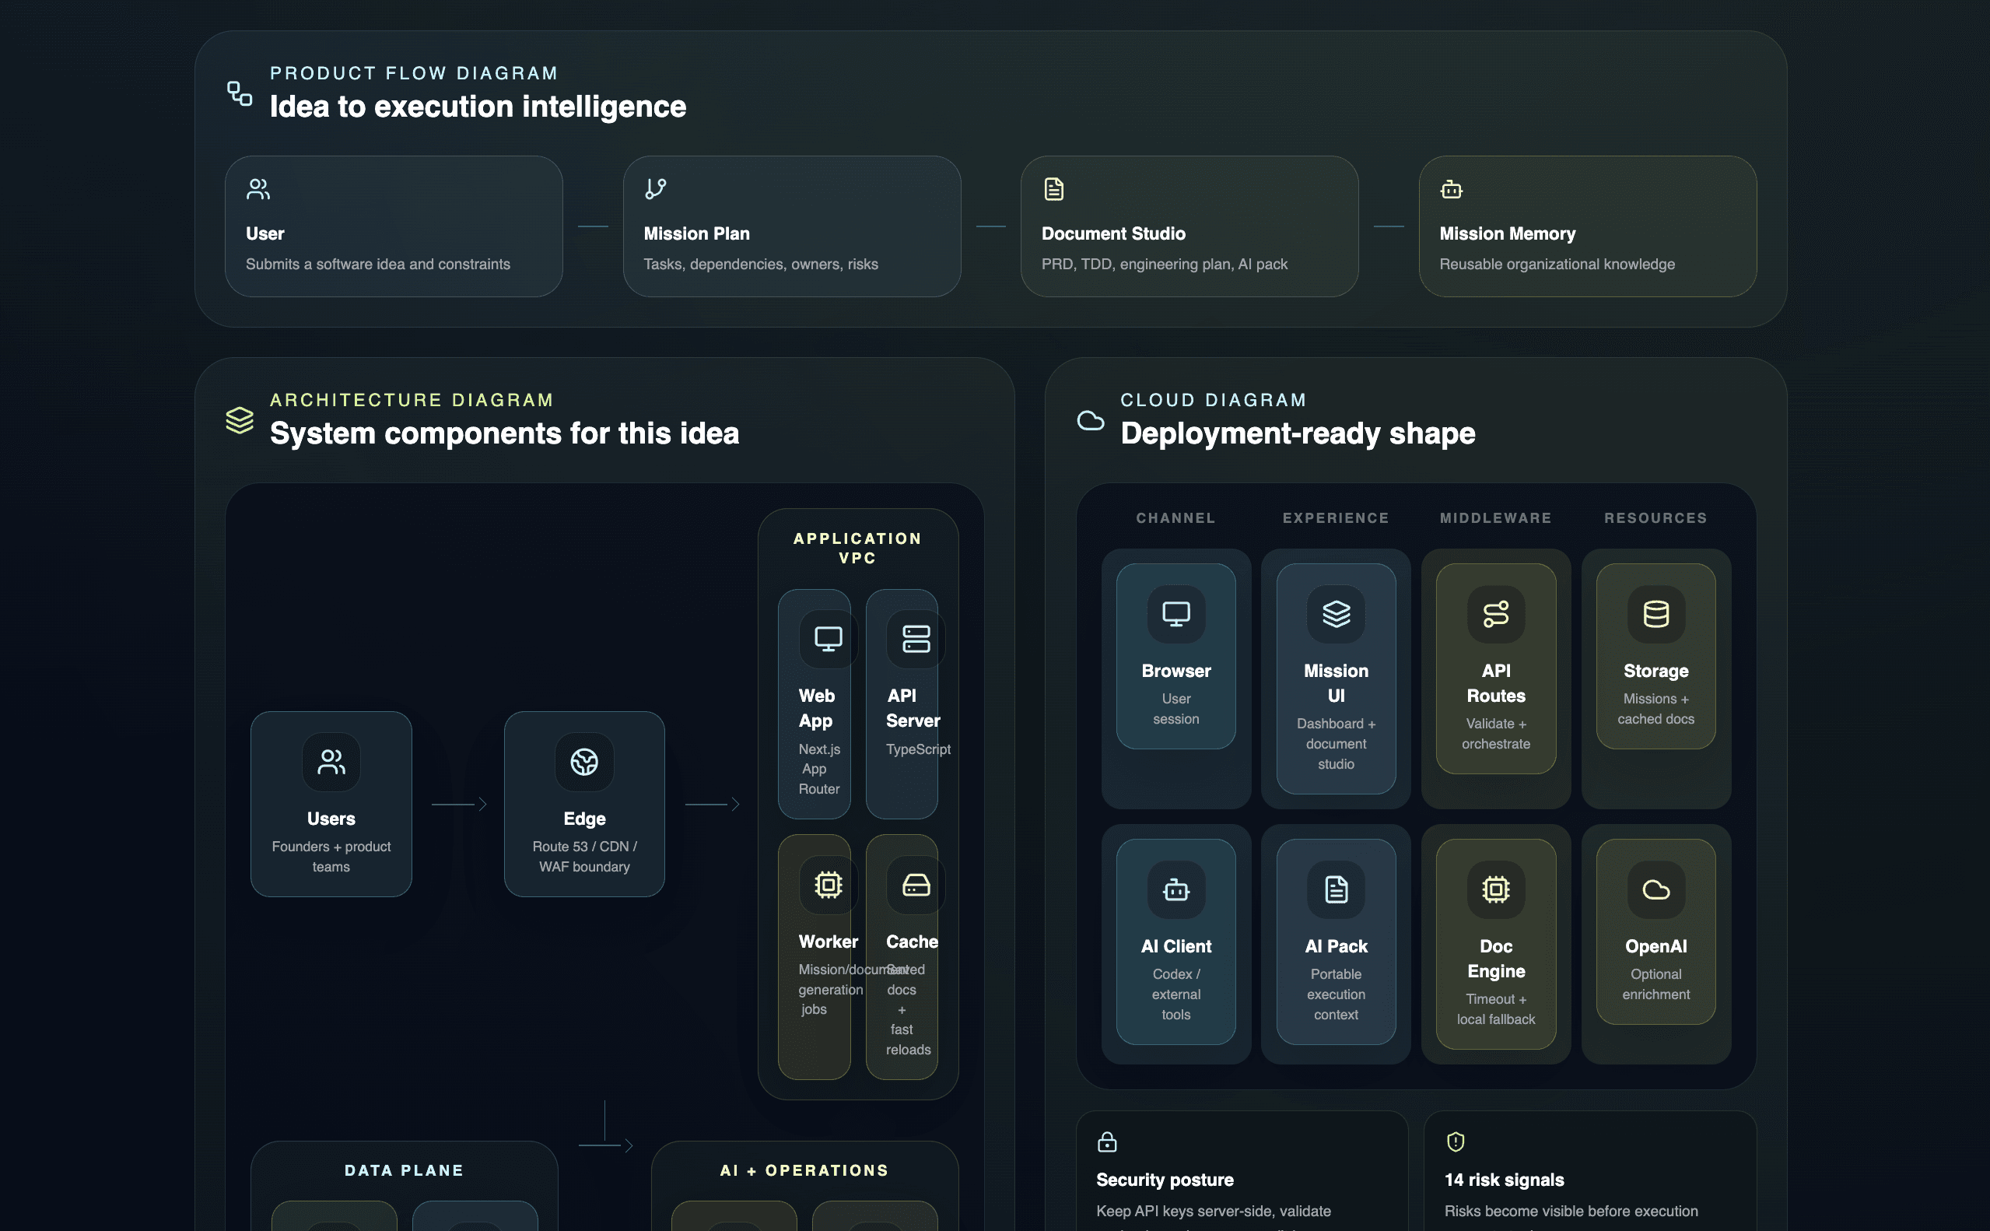Click the OpenAI cloud icon

click(1656, 890)
